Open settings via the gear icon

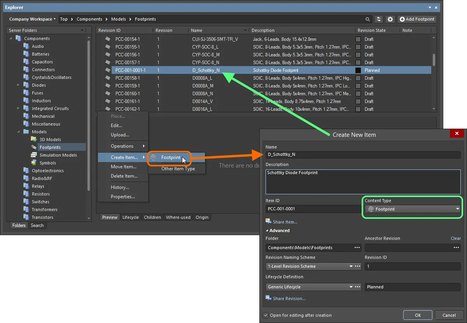click(390, 19)
